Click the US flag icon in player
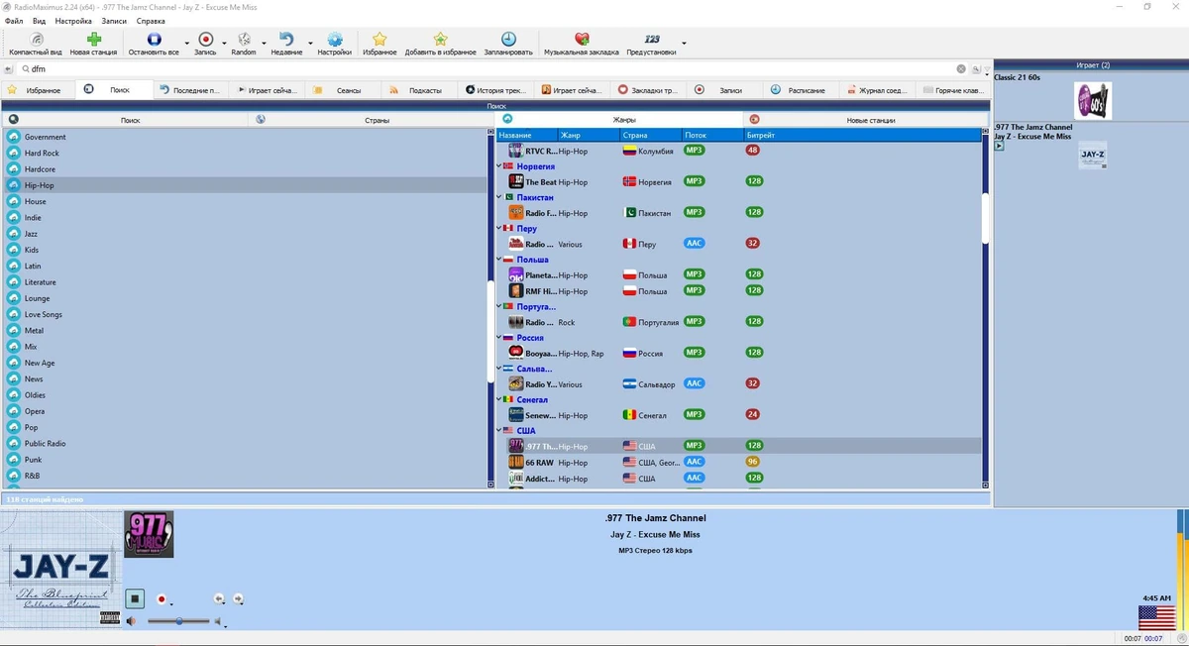This screenshot has height=646, width=1189. click(1156, 617)
